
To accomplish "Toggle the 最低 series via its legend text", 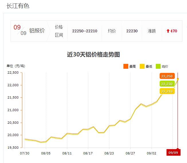I will tap(149, 66).
